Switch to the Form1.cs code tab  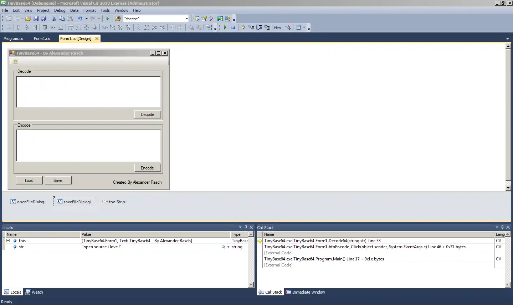[42, 39]
